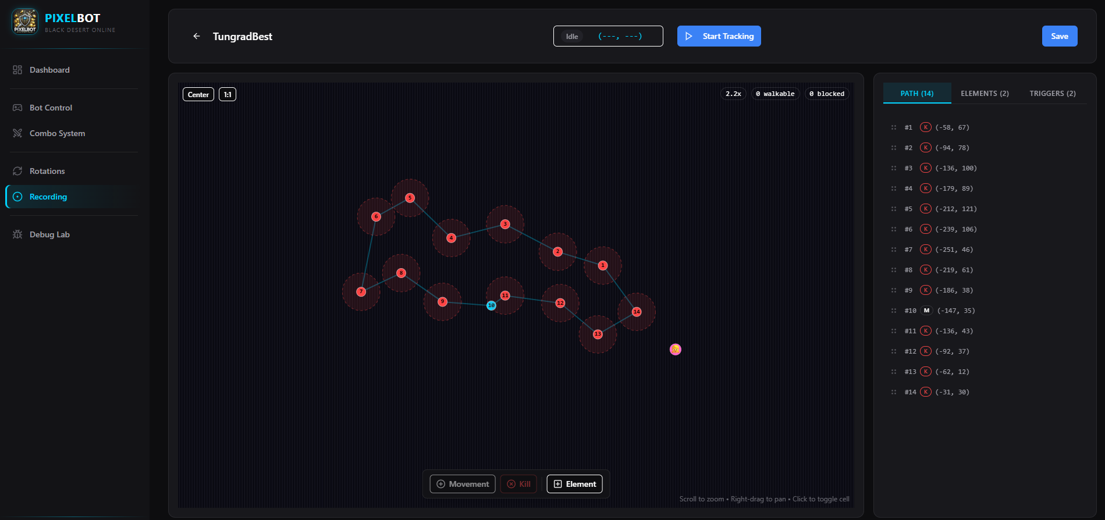Choose the Element placement mode
Image resolution: width=1105 pixels, height=520 pixels.
574,484
